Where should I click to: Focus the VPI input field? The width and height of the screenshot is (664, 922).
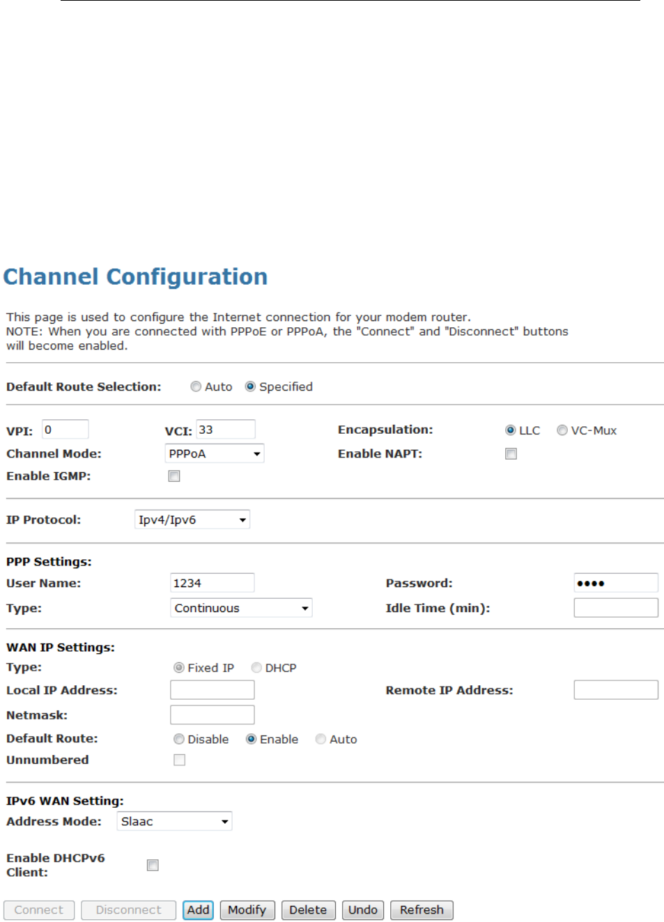[x=65, y=430]
